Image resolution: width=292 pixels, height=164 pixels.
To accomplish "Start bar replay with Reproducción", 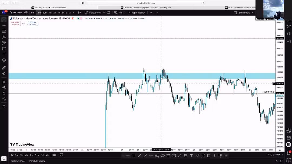I will point(137,13).
